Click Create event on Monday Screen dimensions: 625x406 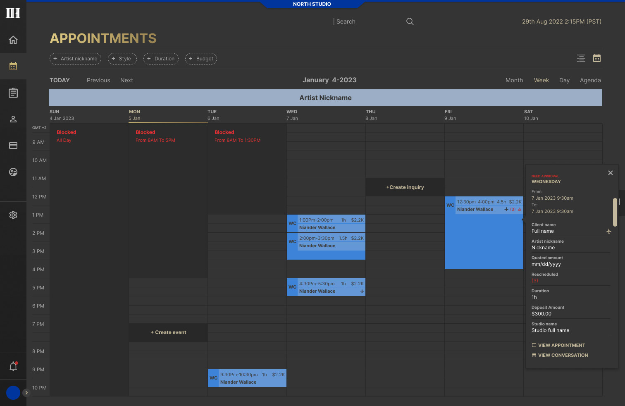click(x=168, y=332)
